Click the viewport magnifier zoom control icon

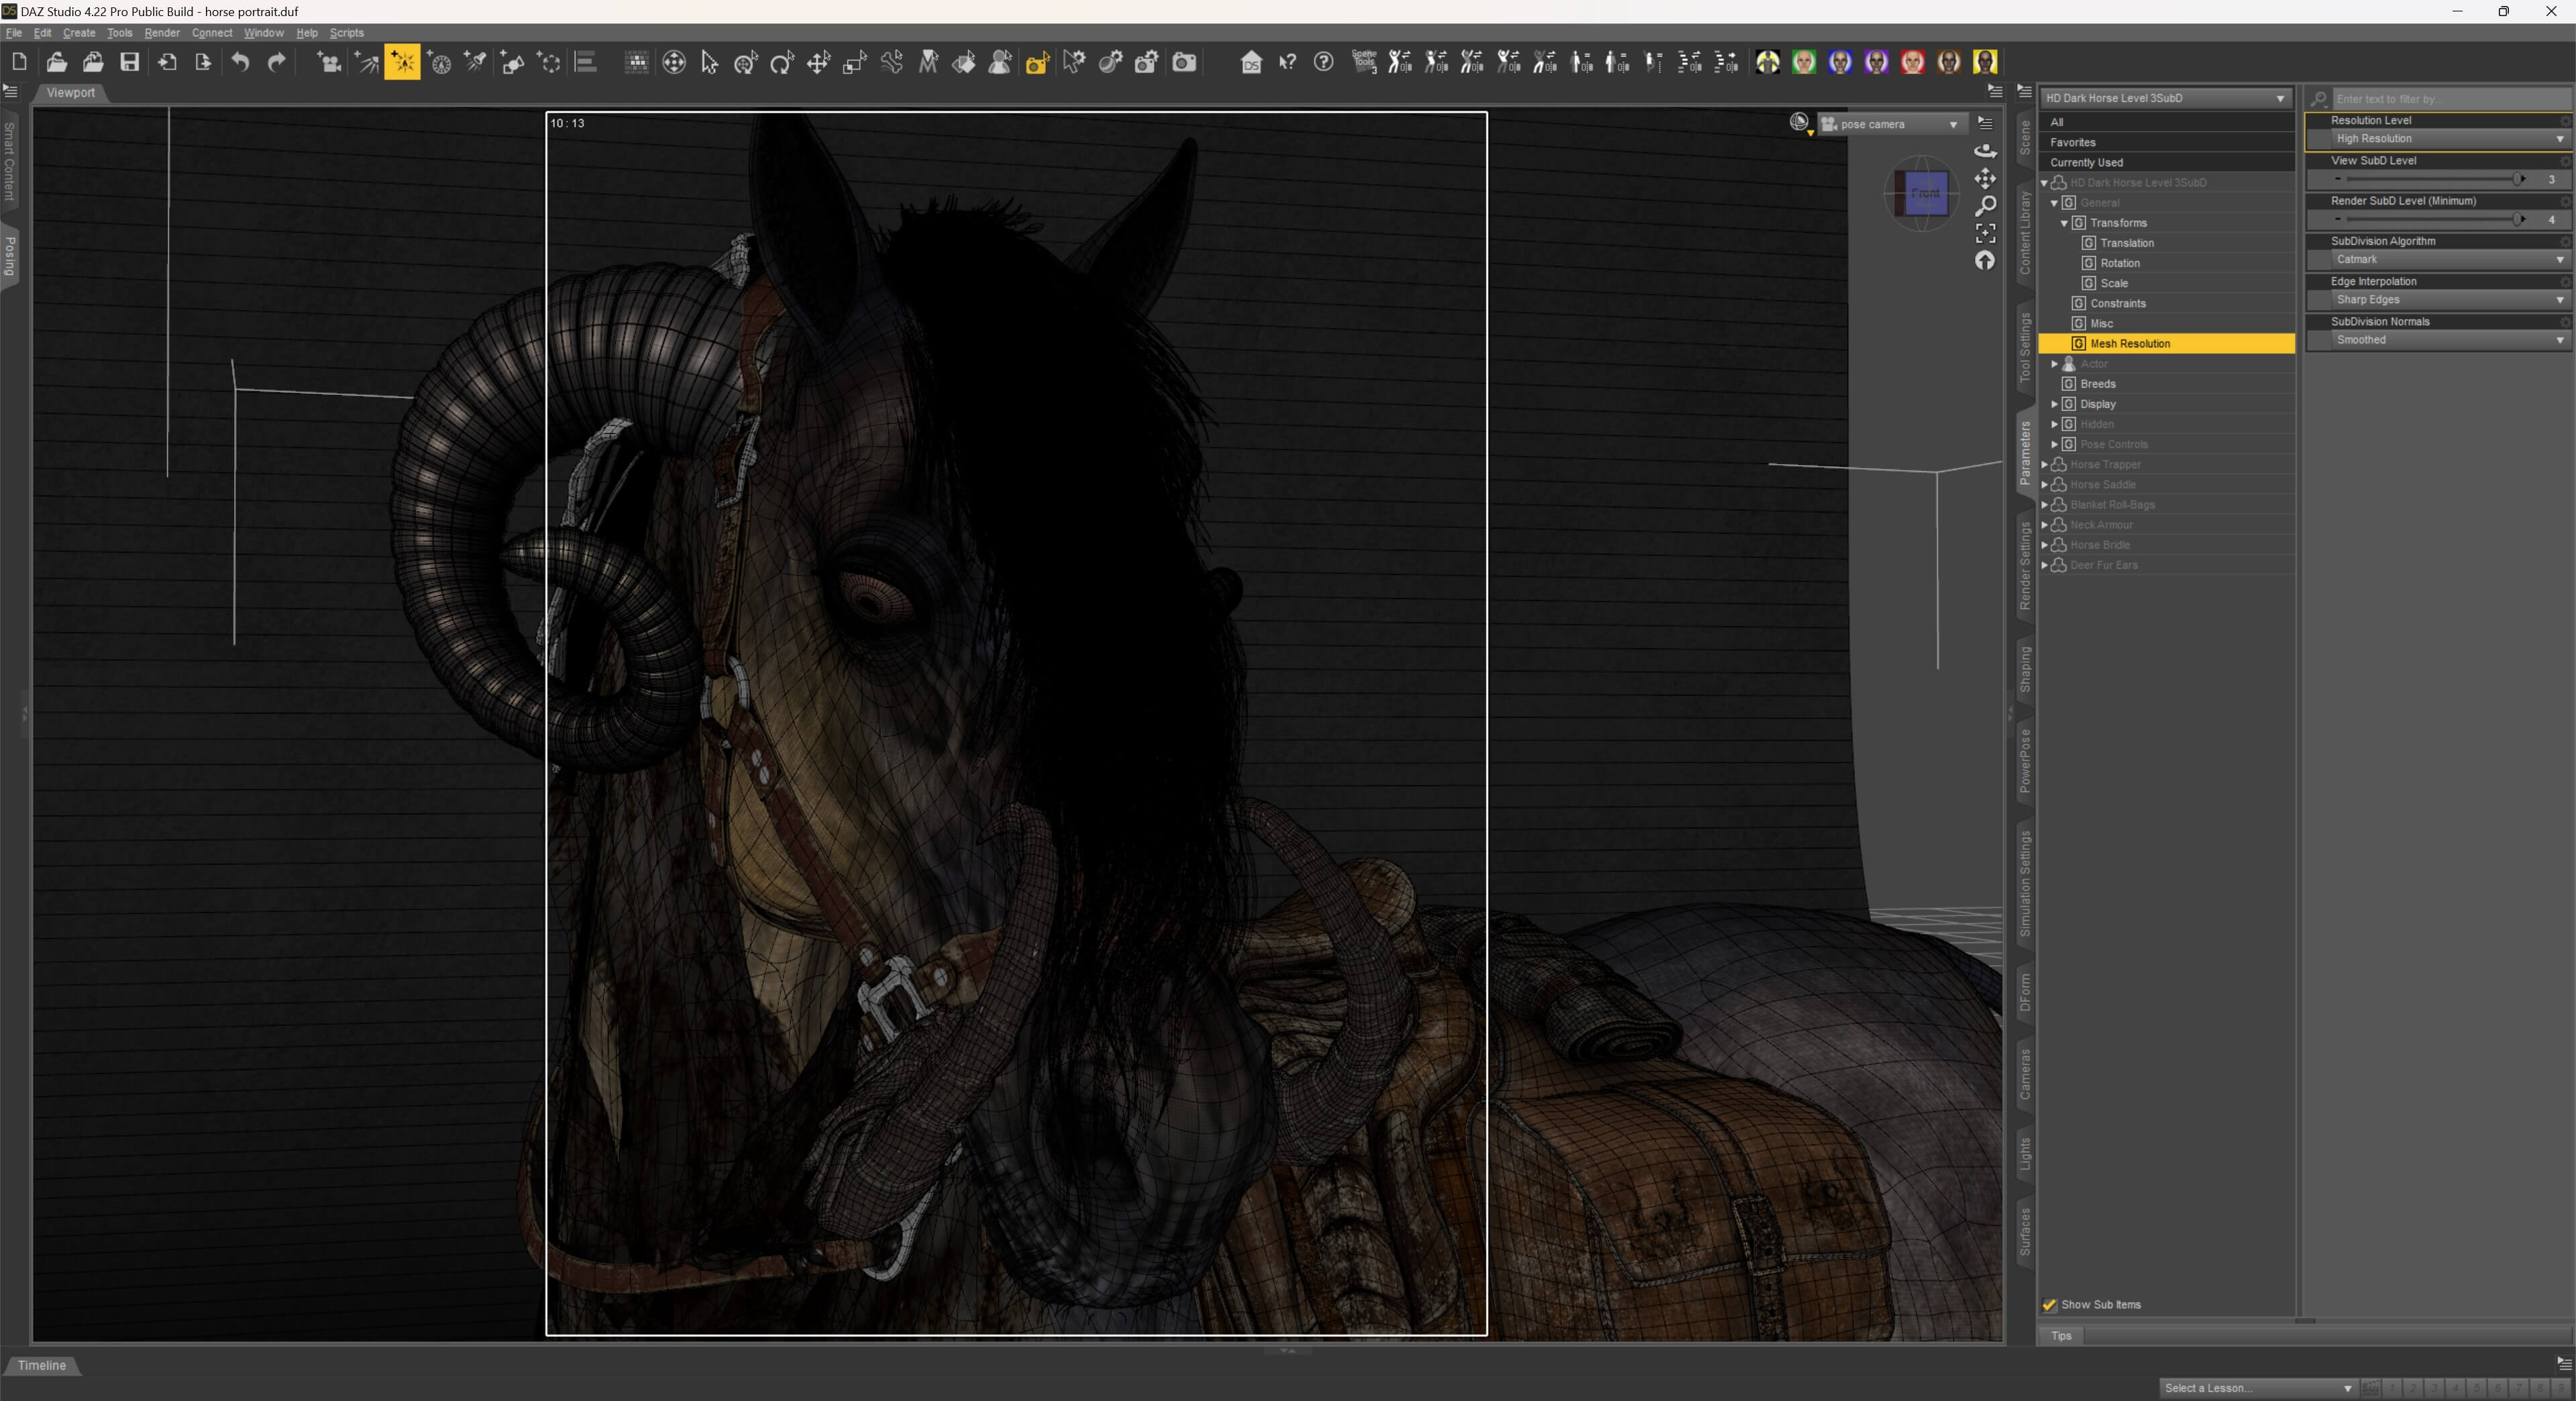[x=1985, y=206]
